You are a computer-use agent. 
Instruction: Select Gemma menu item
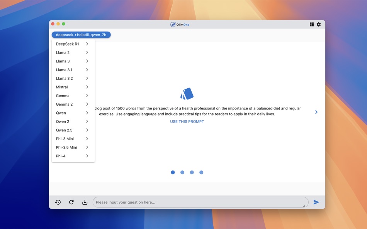point(73,96)
